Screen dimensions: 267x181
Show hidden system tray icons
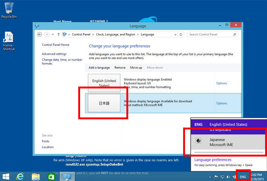[x=210, y=176]
